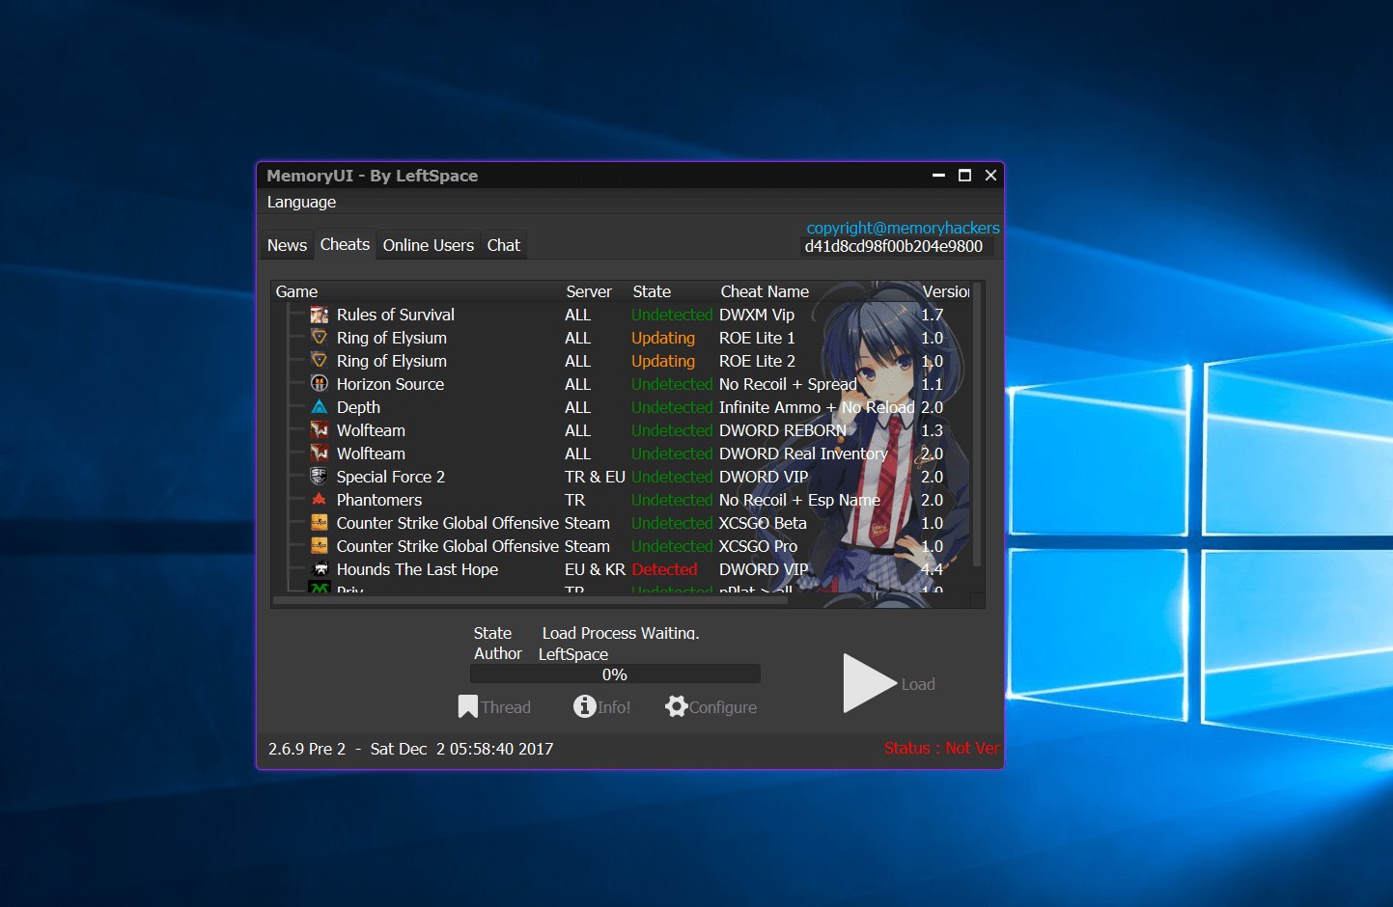This screenshot has width=1393, height=907.
Task: Open the Language menu
Action: [301, 202]
